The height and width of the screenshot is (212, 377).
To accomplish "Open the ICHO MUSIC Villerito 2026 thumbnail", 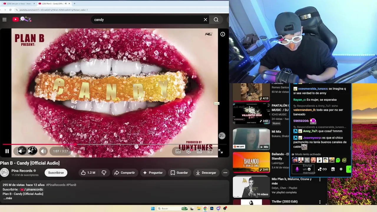I will (x=251, y=113).
